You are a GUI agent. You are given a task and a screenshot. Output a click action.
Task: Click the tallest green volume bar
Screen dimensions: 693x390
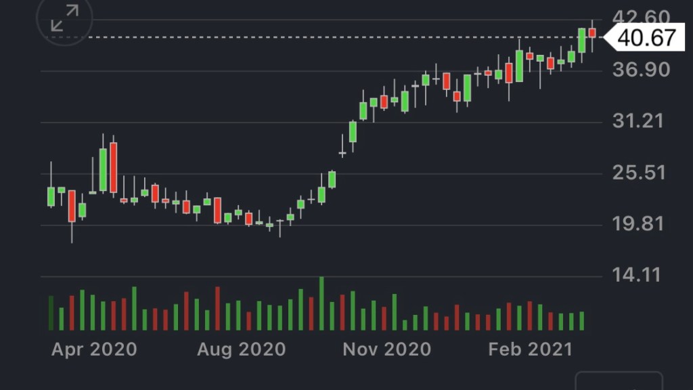point(321,304)
